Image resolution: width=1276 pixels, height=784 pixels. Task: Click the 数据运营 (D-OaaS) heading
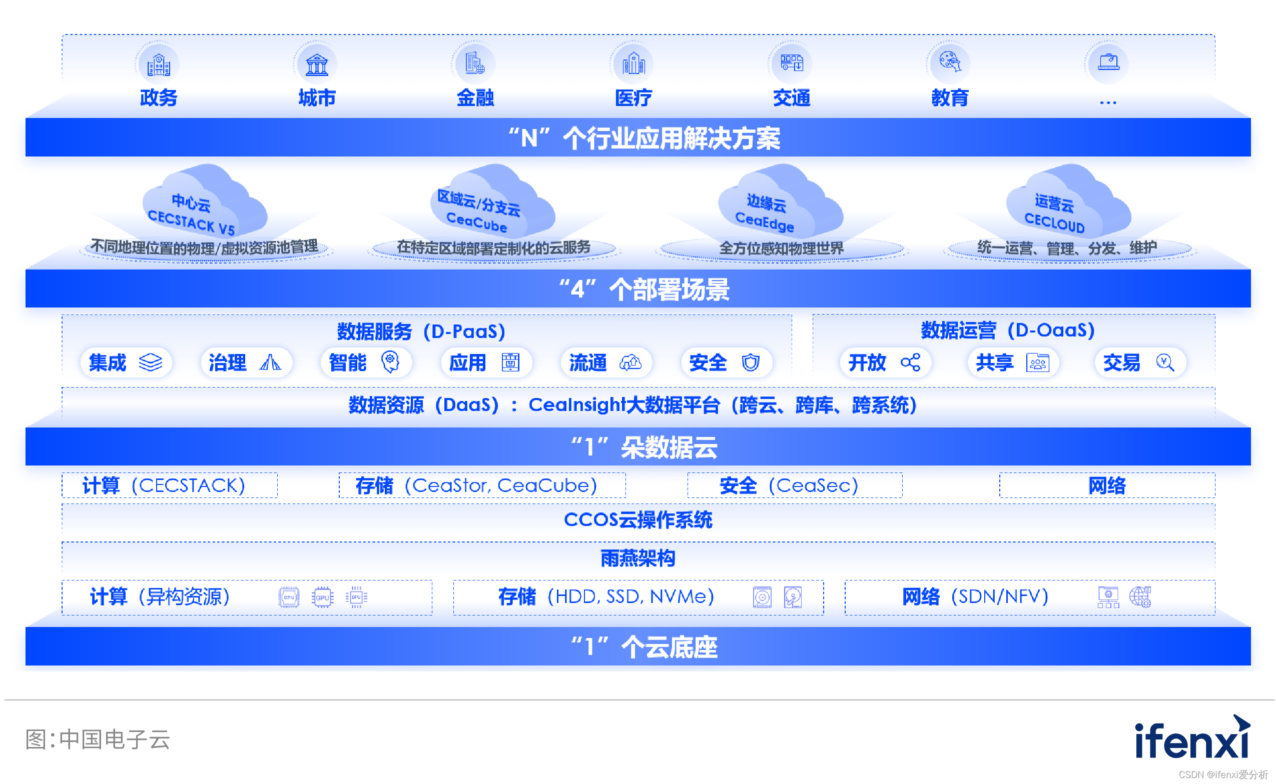click(1007, 330)
